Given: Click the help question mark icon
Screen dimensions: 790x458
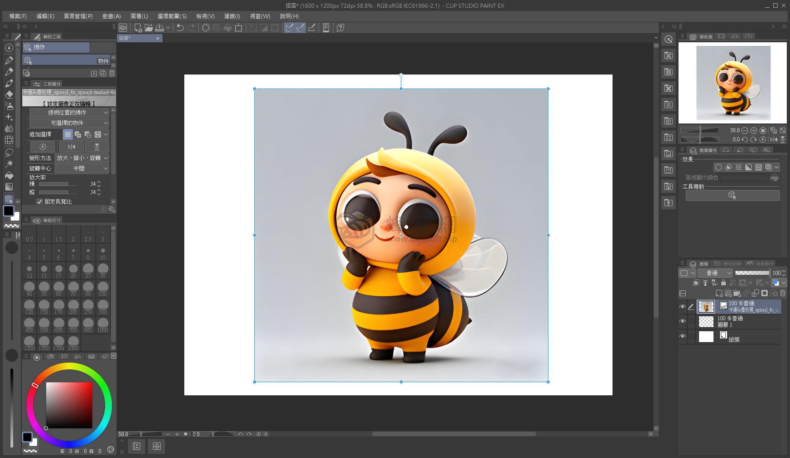Looking at the screenshot, I should click(340, 28).
